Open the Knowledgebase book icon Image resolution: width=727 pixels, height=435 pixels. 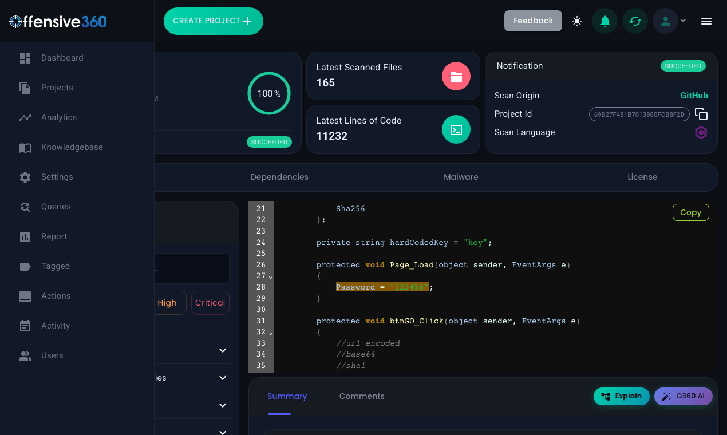pos(25,147)
